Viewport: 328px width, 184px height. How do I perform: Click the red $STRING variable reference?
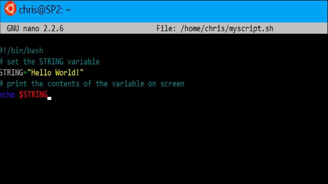33,95
